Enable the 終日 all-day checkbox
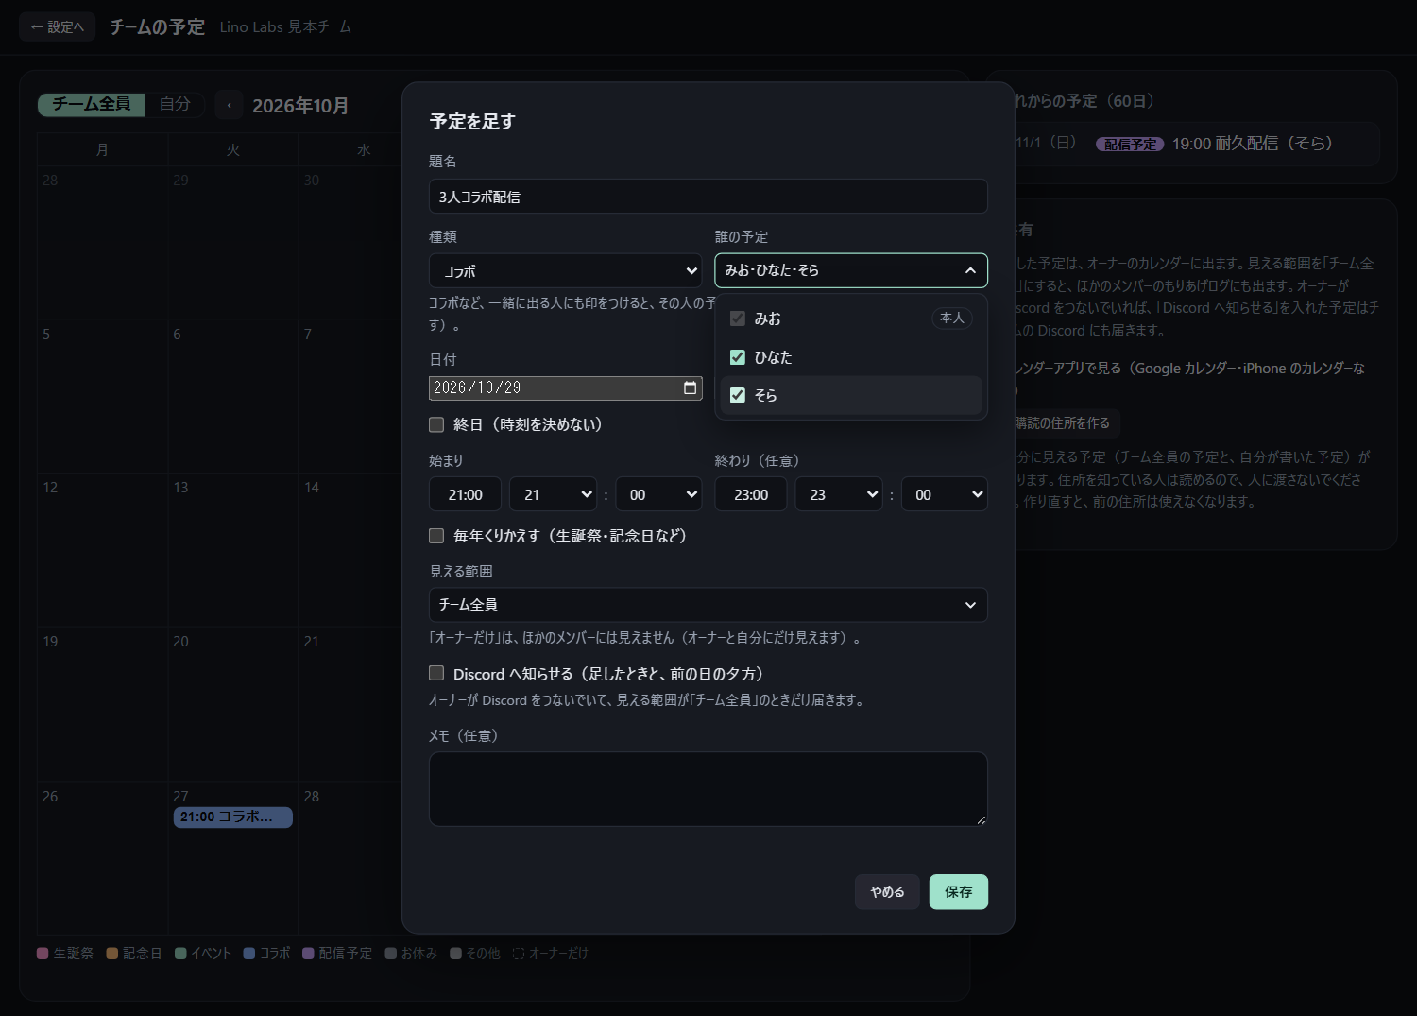1417x1016 pixels. pos(436,424)
